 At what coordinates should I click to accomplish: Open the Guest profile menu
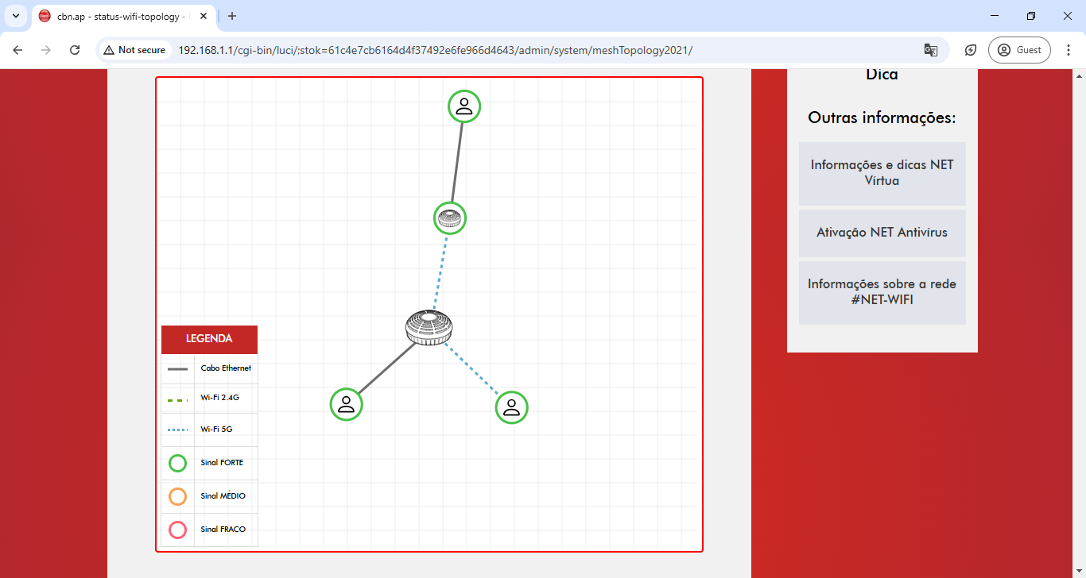point(1019,50)
